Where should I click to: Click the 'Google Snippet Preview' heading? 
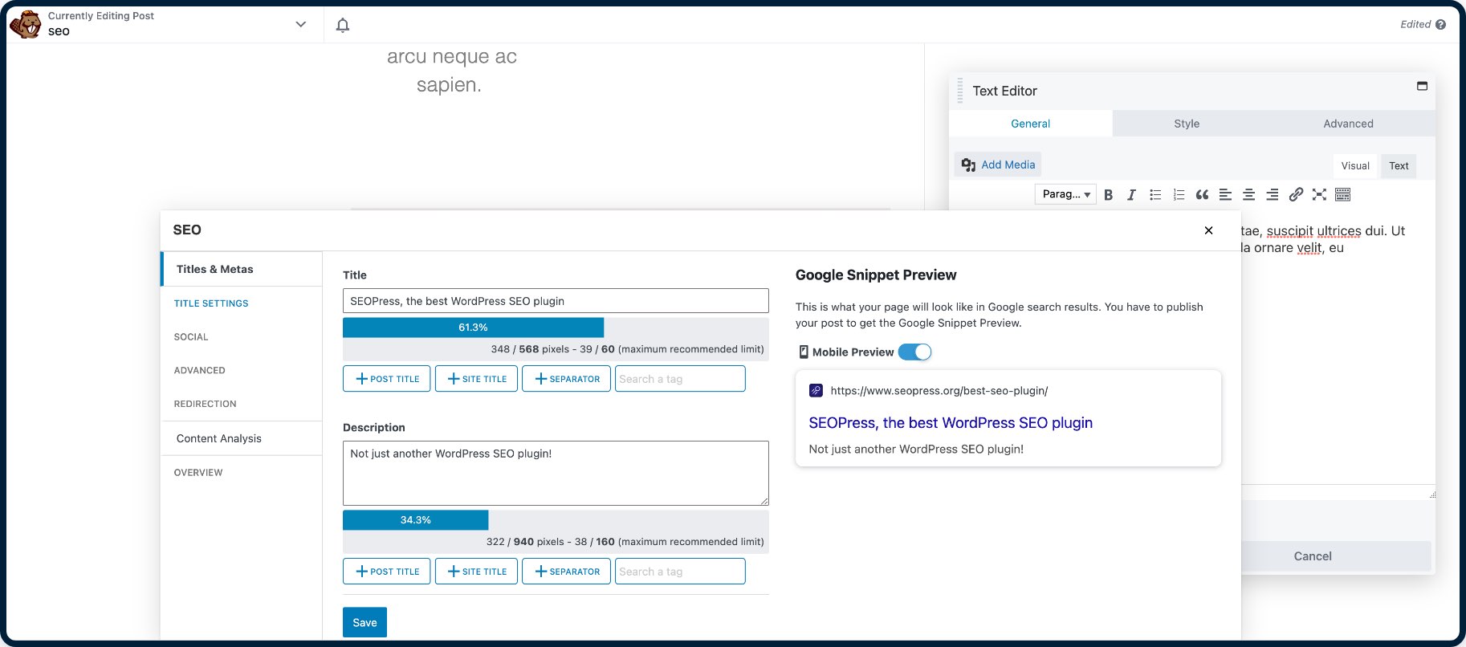[x=876, y=275]
